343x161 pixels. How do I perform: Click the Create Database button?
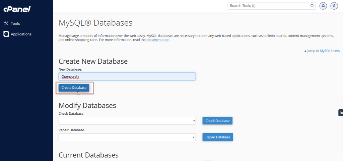(x=74, y=88)
